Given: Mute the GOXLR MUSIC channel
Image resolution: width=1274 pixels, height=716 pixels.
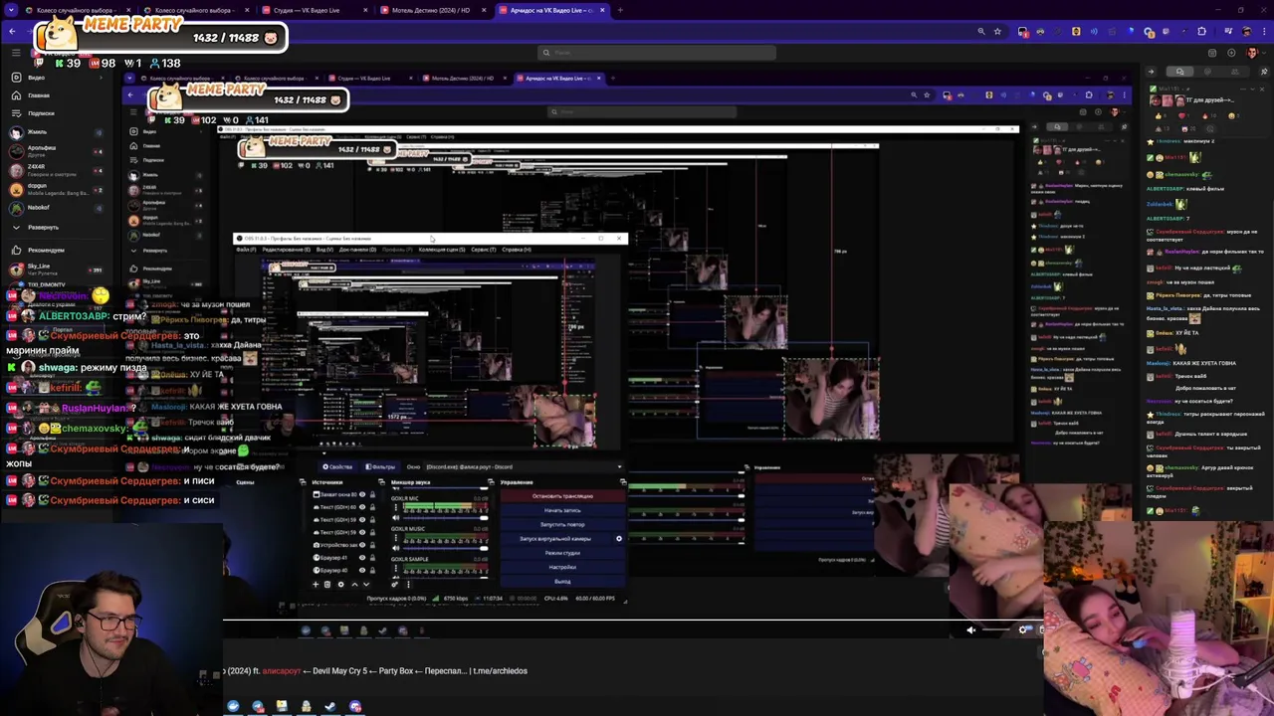Looking at the screenshot, I should (396, 547).
